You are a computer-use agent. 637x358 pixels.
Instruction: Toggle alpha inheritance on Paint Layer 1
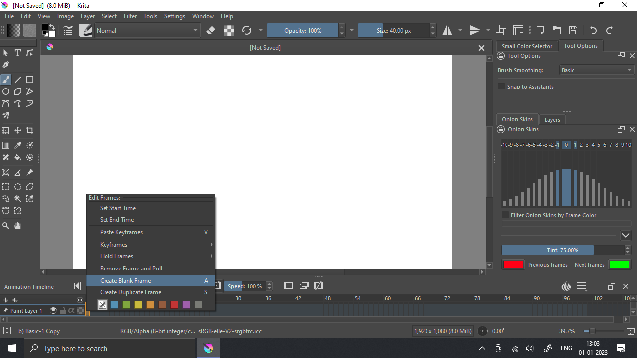tap(71, 310)
